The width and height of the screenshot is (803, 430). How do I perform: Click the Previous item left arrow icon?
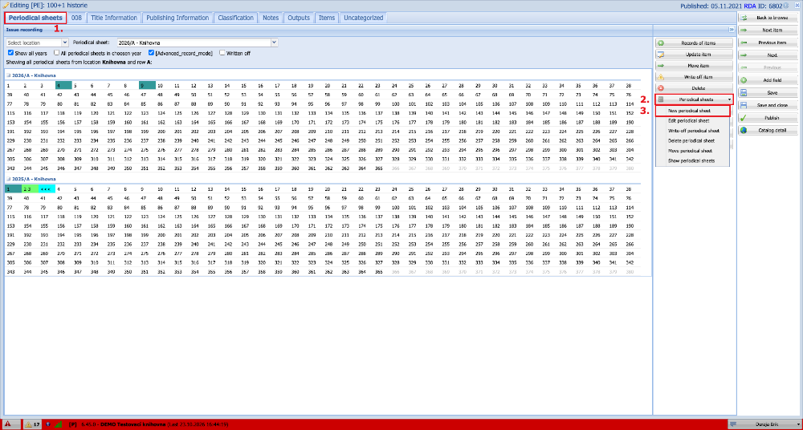(x=744, y=43)
